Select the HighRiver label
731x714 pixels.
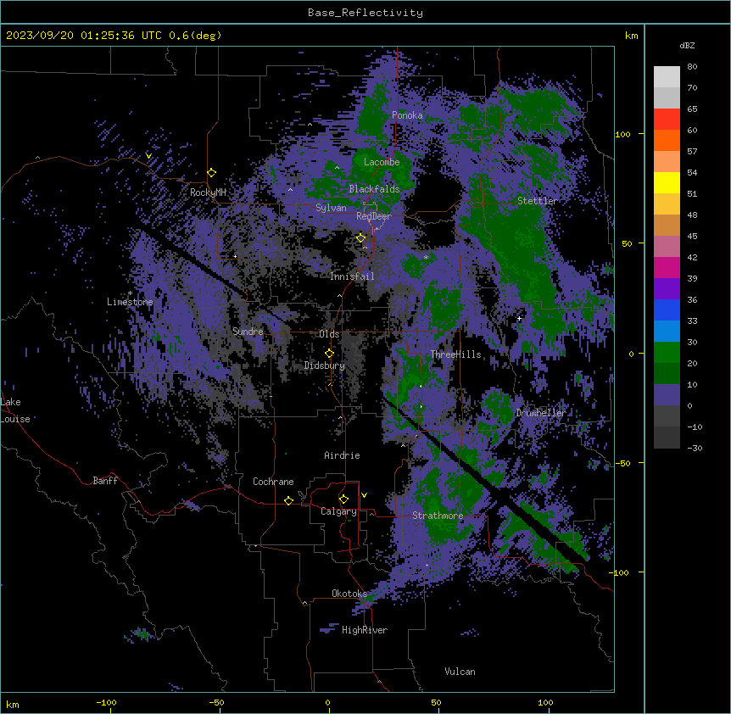pyautogui.click(x=365, y=630)
